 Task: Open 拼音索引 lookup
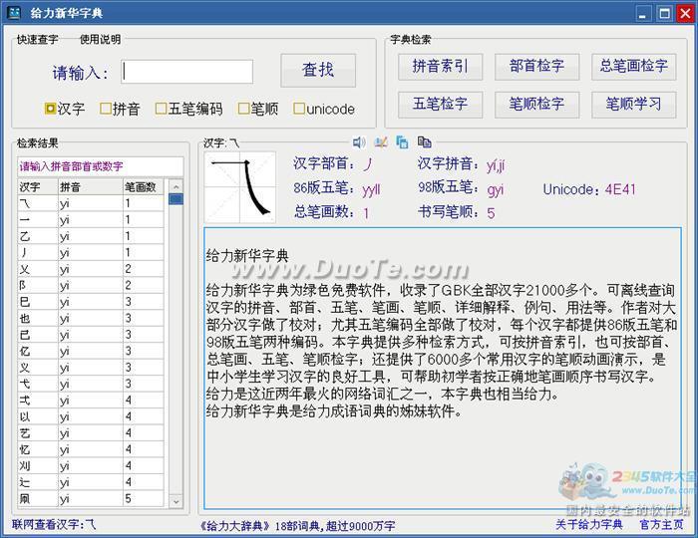(440, 67)
